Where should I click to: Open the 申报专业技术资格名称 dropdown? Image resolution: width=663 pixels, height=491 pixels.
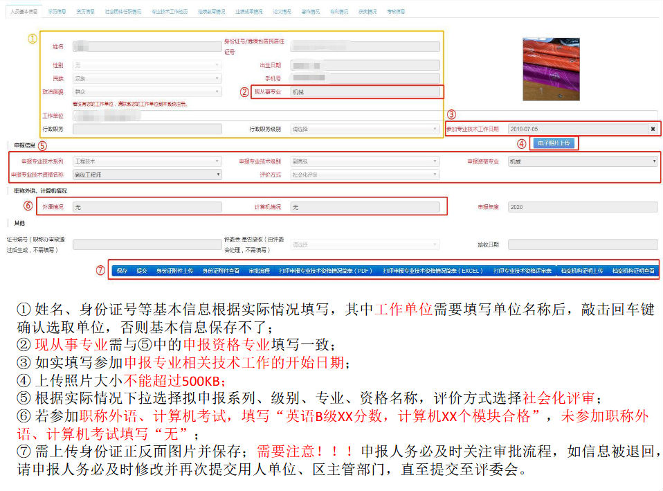pyautogui.click(x=147, y=175)
